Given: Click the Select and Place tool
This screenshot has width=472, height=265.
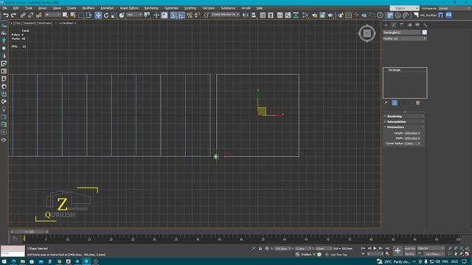Looking at the screenshot, I should pyautogui.click(x=122, y=15).
